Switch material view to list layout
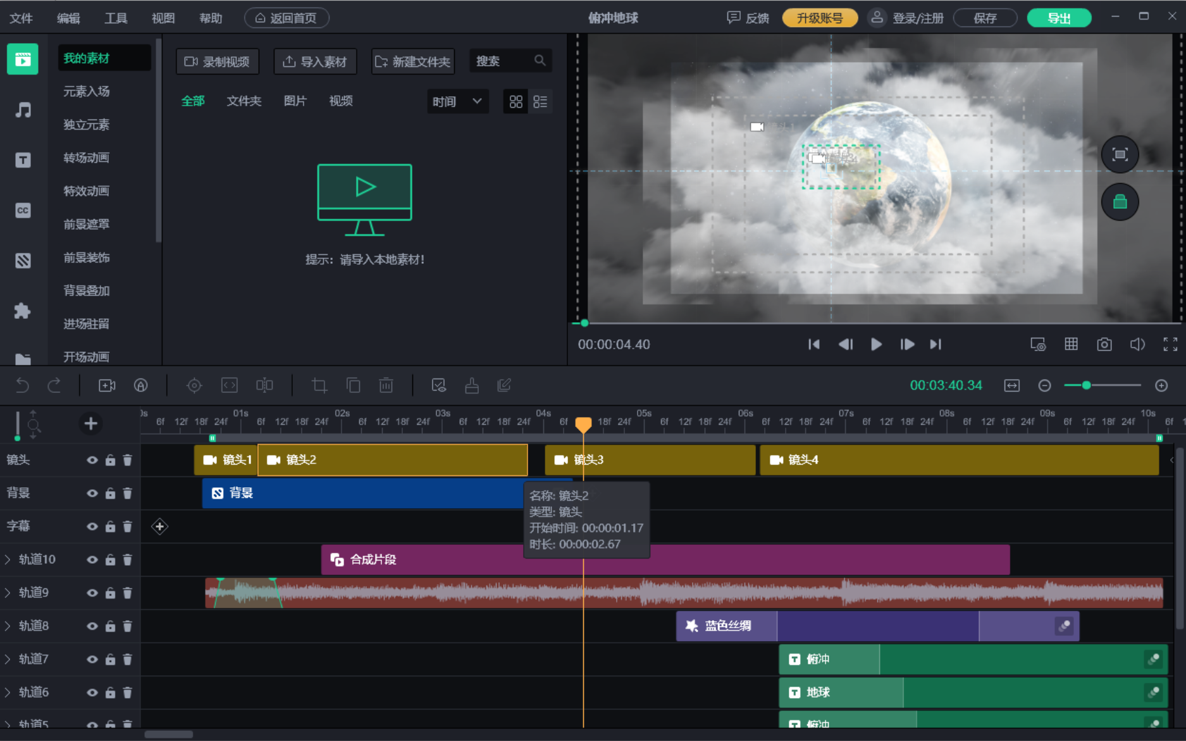Viewport: 1186px width, 741px height. [540, 102]
